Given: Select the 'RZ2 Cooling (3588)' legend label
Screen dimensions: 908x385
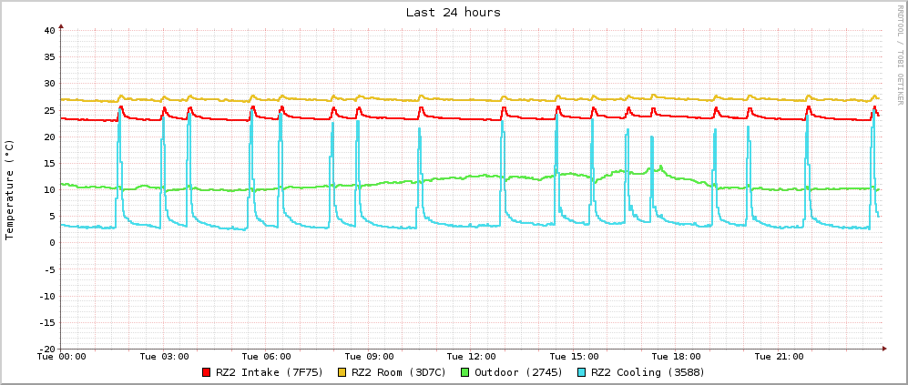Looking at the screenshot, I should click(x=648, y=373).
